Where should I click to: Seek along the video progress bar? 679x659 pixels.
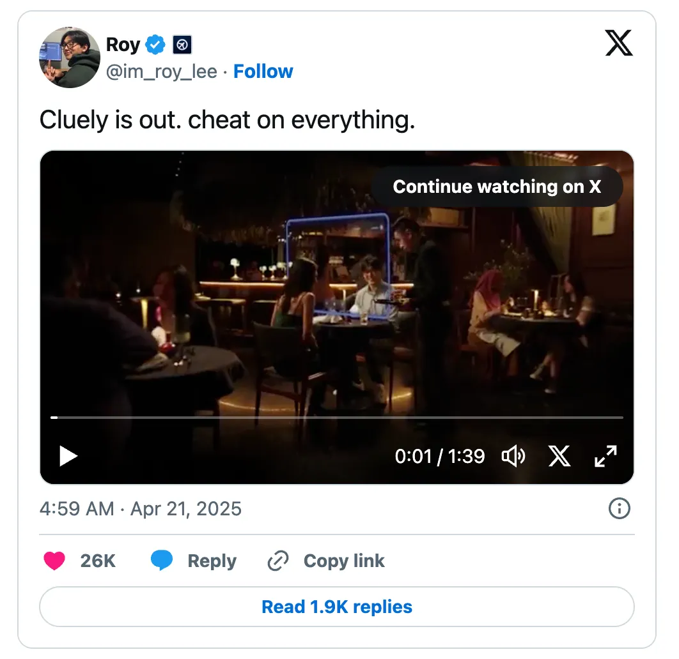pyautogui.click(x=336, y=418)
